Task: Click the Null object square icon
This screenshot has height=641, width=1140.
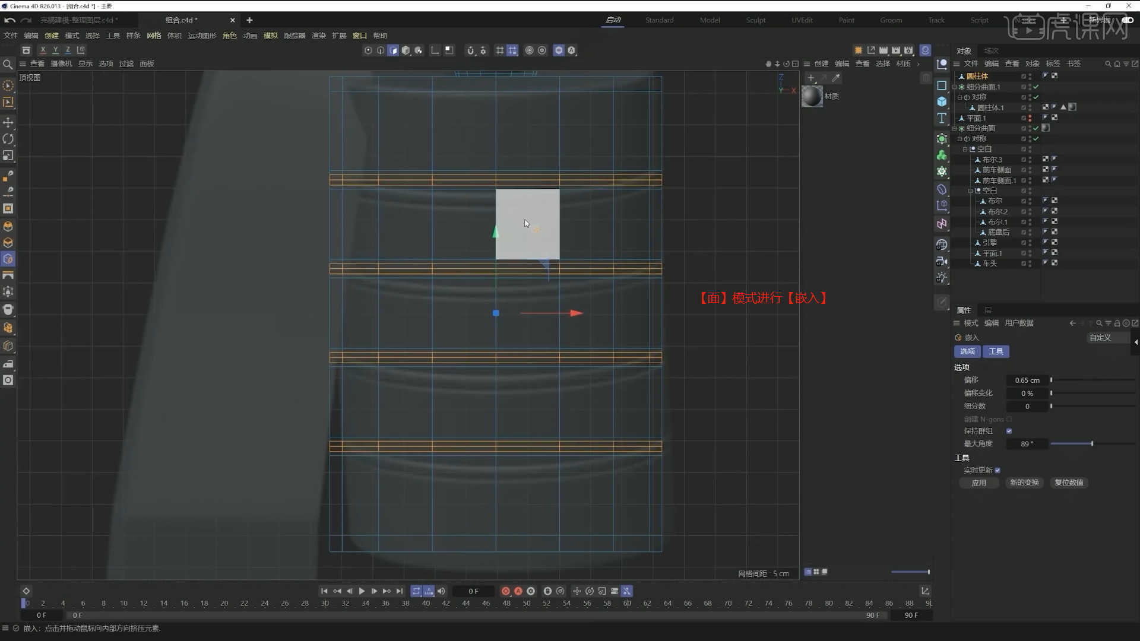Action: pos(942,85)
